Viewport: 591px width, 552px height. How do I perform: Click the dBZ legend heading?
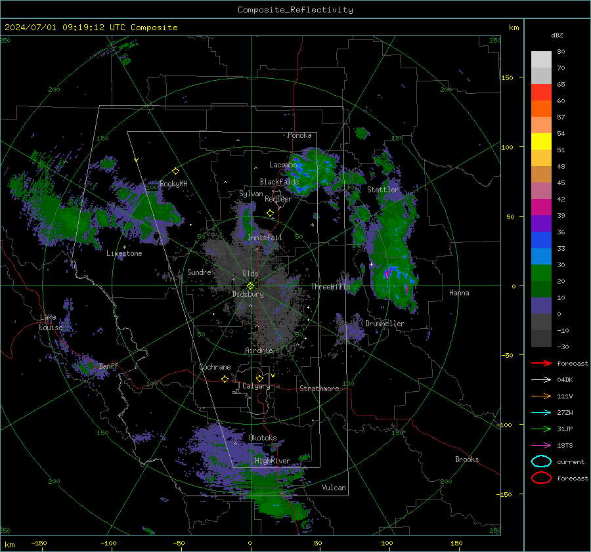[557, 35]
